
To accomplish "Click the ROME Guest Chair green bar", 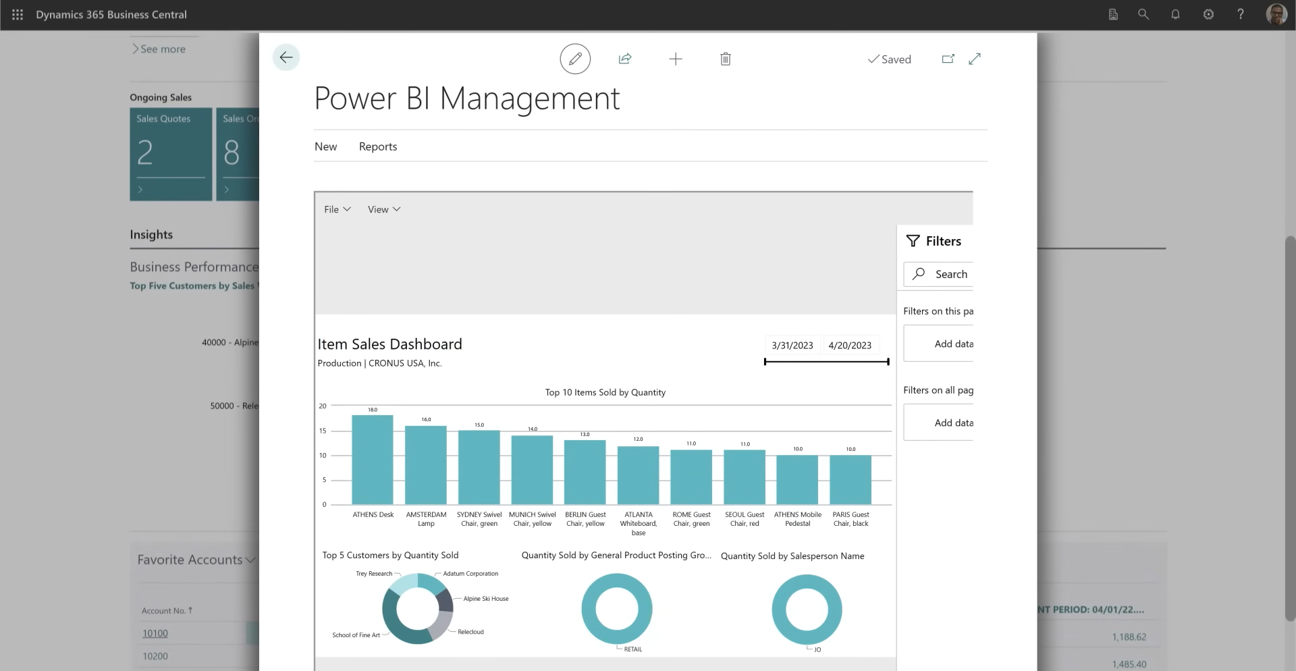I will [691, 477].
